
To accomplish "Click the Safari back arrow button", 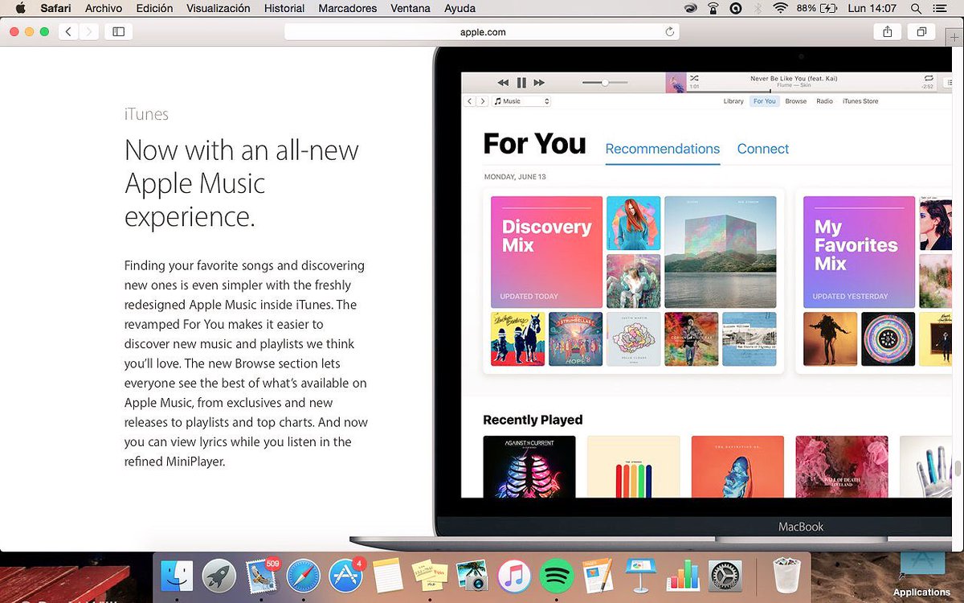I will click(68, 31).
